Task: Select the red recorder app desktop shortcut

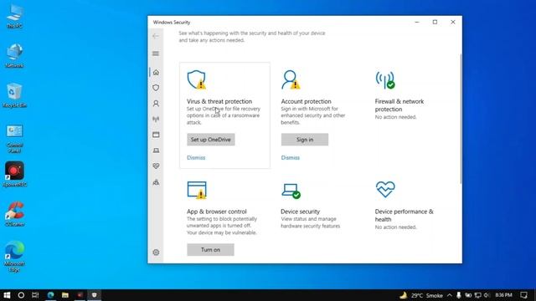Action: tap(14, 174)
